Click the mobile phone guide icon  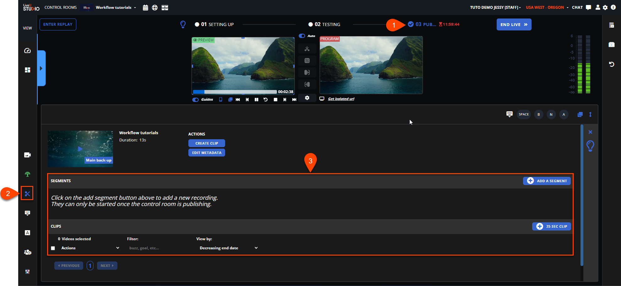pyautogui.click(x=221, y=99)
